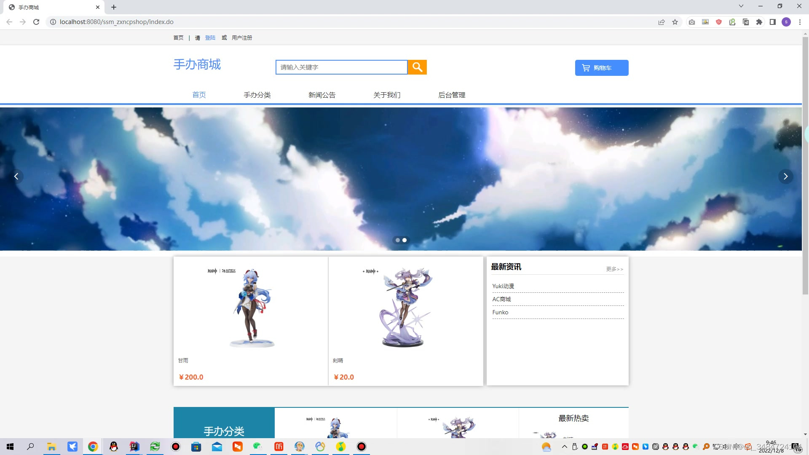Image resolution: width=809 pixels, height=455 pixels.
Task: Click the 手办商城 site logo
Action: [197, 64]
